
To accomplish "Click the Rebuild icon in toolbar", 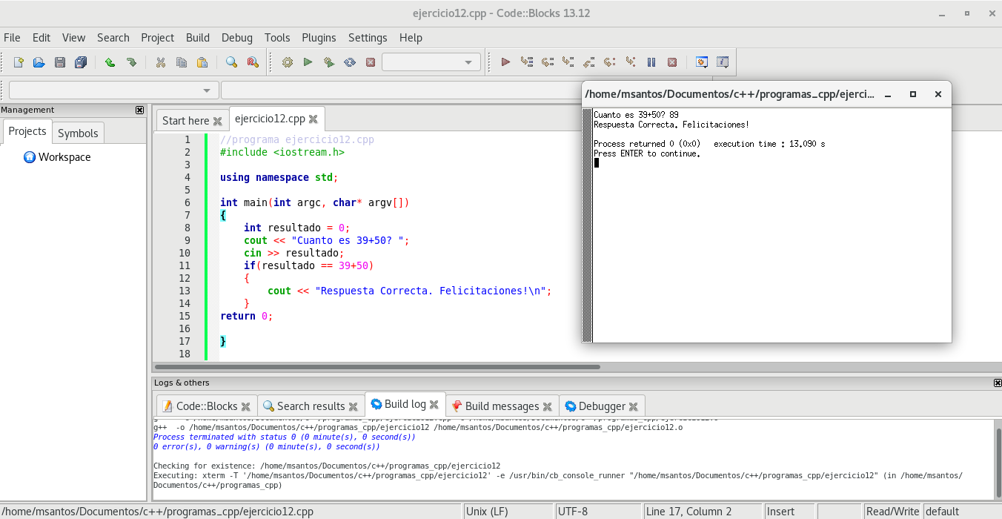I will pos(349,62).
